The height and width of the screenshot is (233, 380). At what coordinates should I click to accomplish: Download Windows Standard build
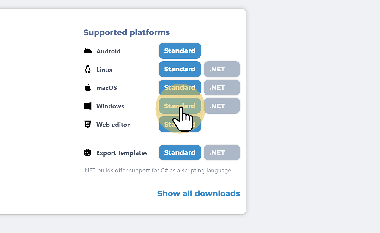[x=180, y=106]
